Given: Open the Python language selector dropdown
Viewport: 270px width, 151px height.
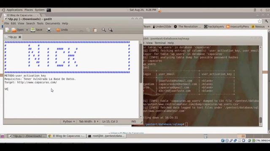Looking at the screenshot, I should point(69,122).
